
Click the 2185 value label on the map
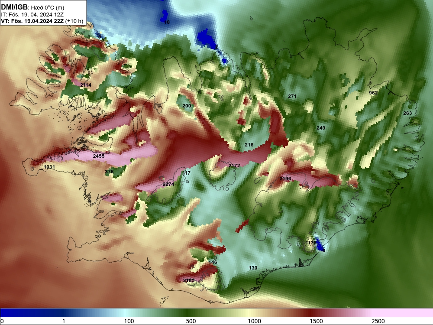[189, 280]
